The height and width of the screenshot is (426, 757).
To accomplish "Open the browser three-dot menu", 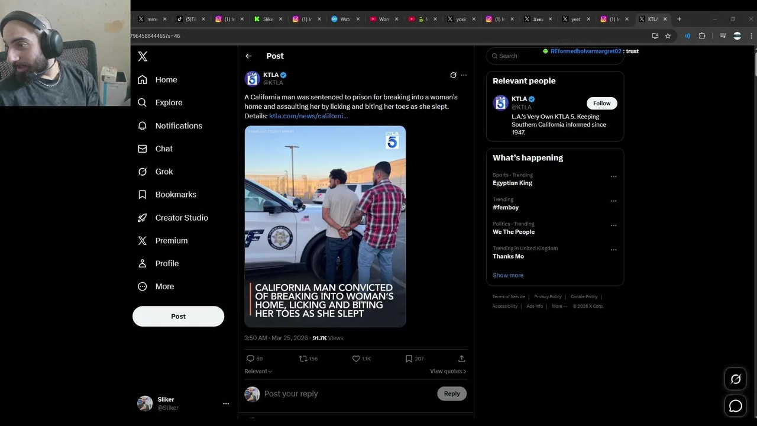I will 752,36.
